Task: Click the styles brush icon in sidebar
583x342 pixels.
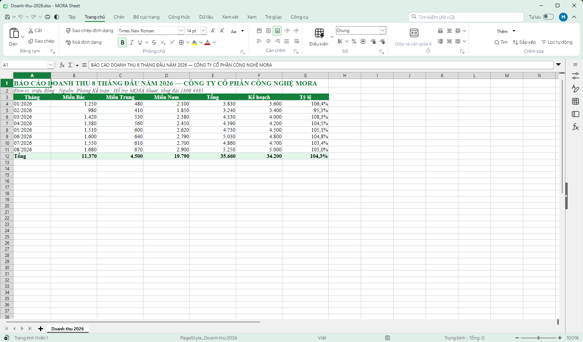Action: tap(575, 89)
